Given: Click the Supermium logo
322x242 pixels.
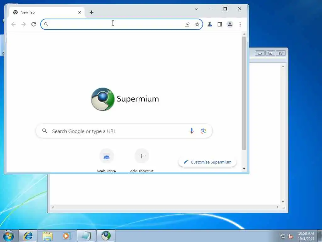Looking at the screenshot, I should [x=125, y=99].
